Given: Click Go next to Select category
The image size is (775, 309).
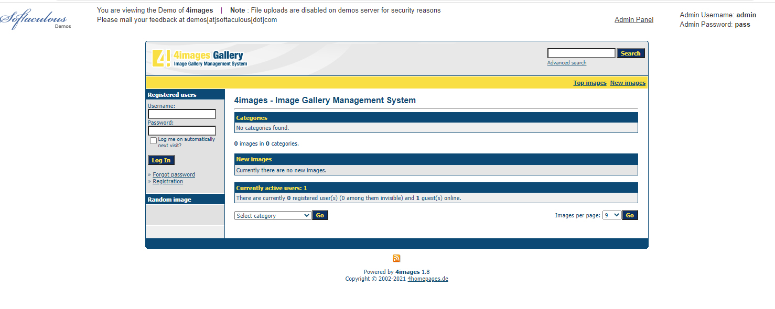Looking at the screenshot, I should (320, 215).
